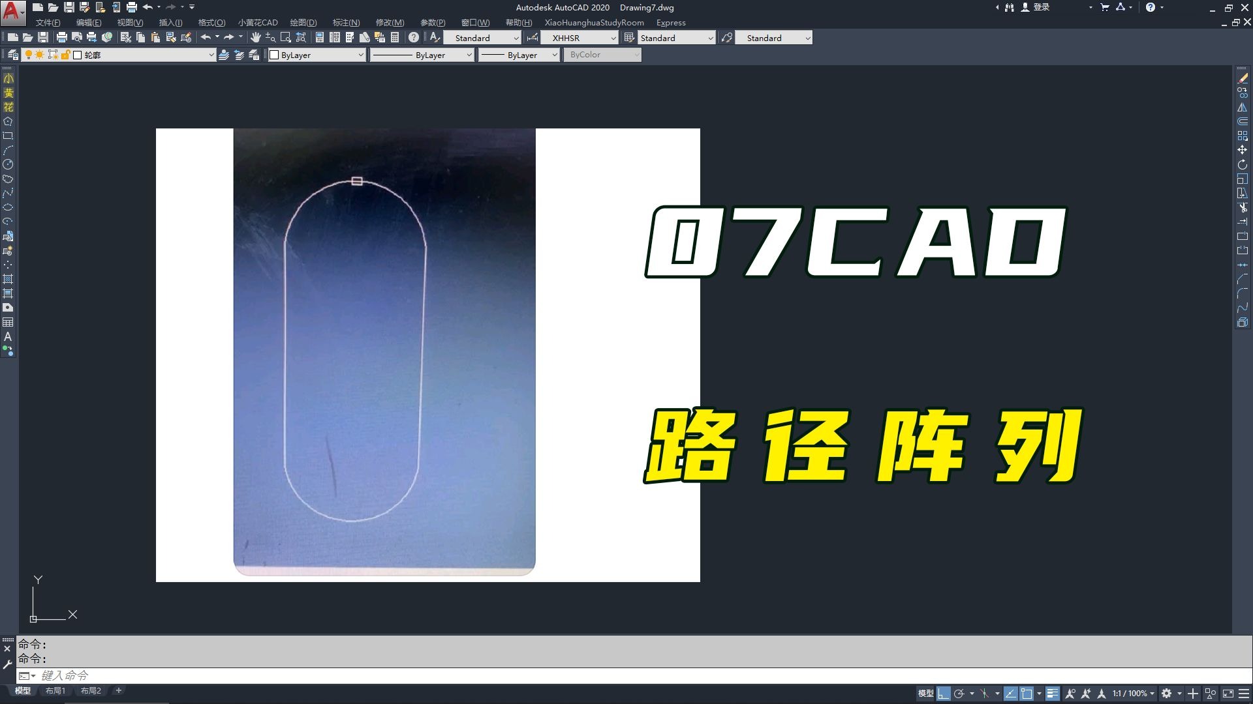Open the AutoCAD application menu button
1253x704 pixels.
[13, 12]
